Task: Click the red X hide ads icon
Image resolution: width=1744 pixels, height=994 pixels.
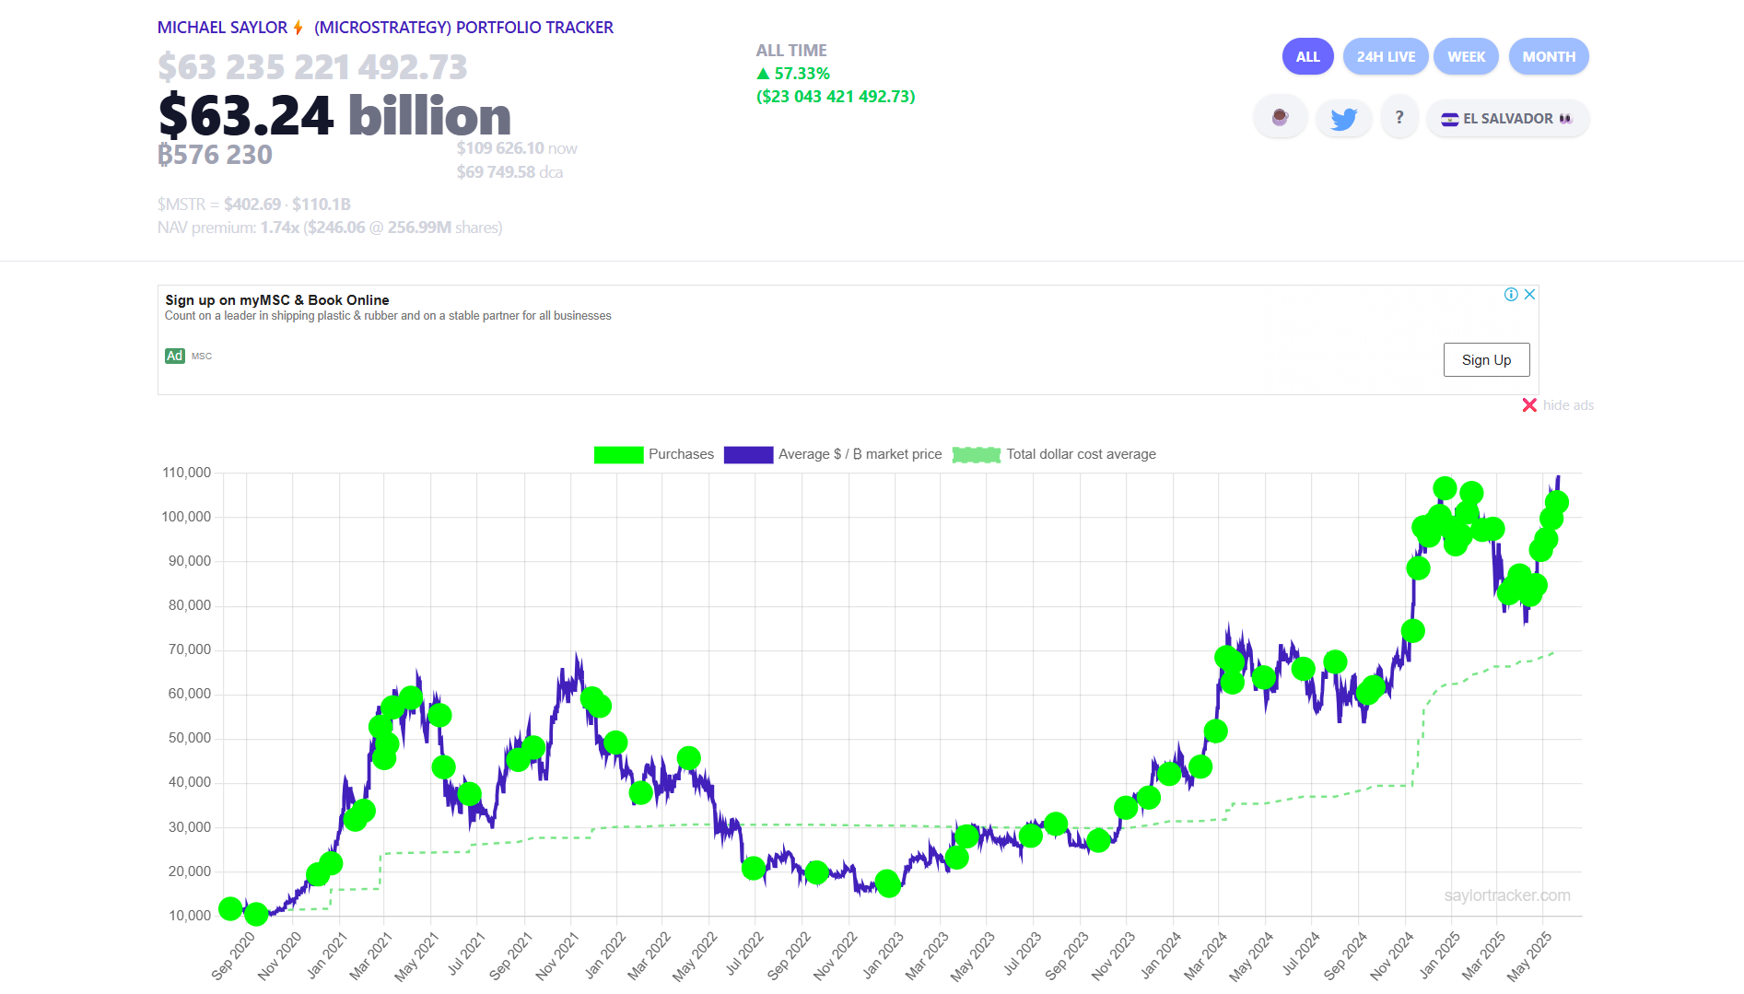Action: 1529,405
